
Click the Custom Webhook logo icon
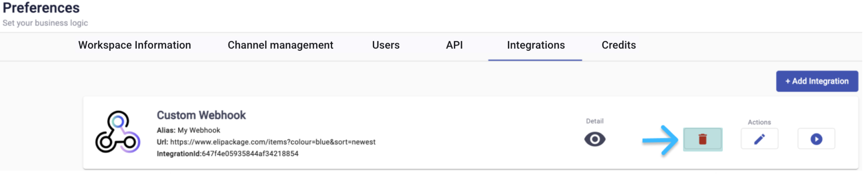point(118,132)
